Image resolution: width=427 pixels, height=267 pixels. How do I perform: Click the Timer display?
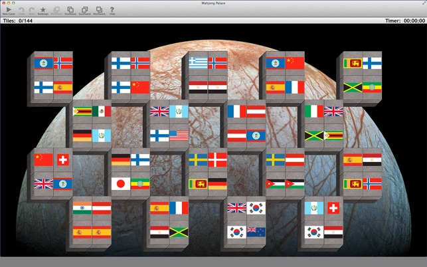(x=405, y=21)
